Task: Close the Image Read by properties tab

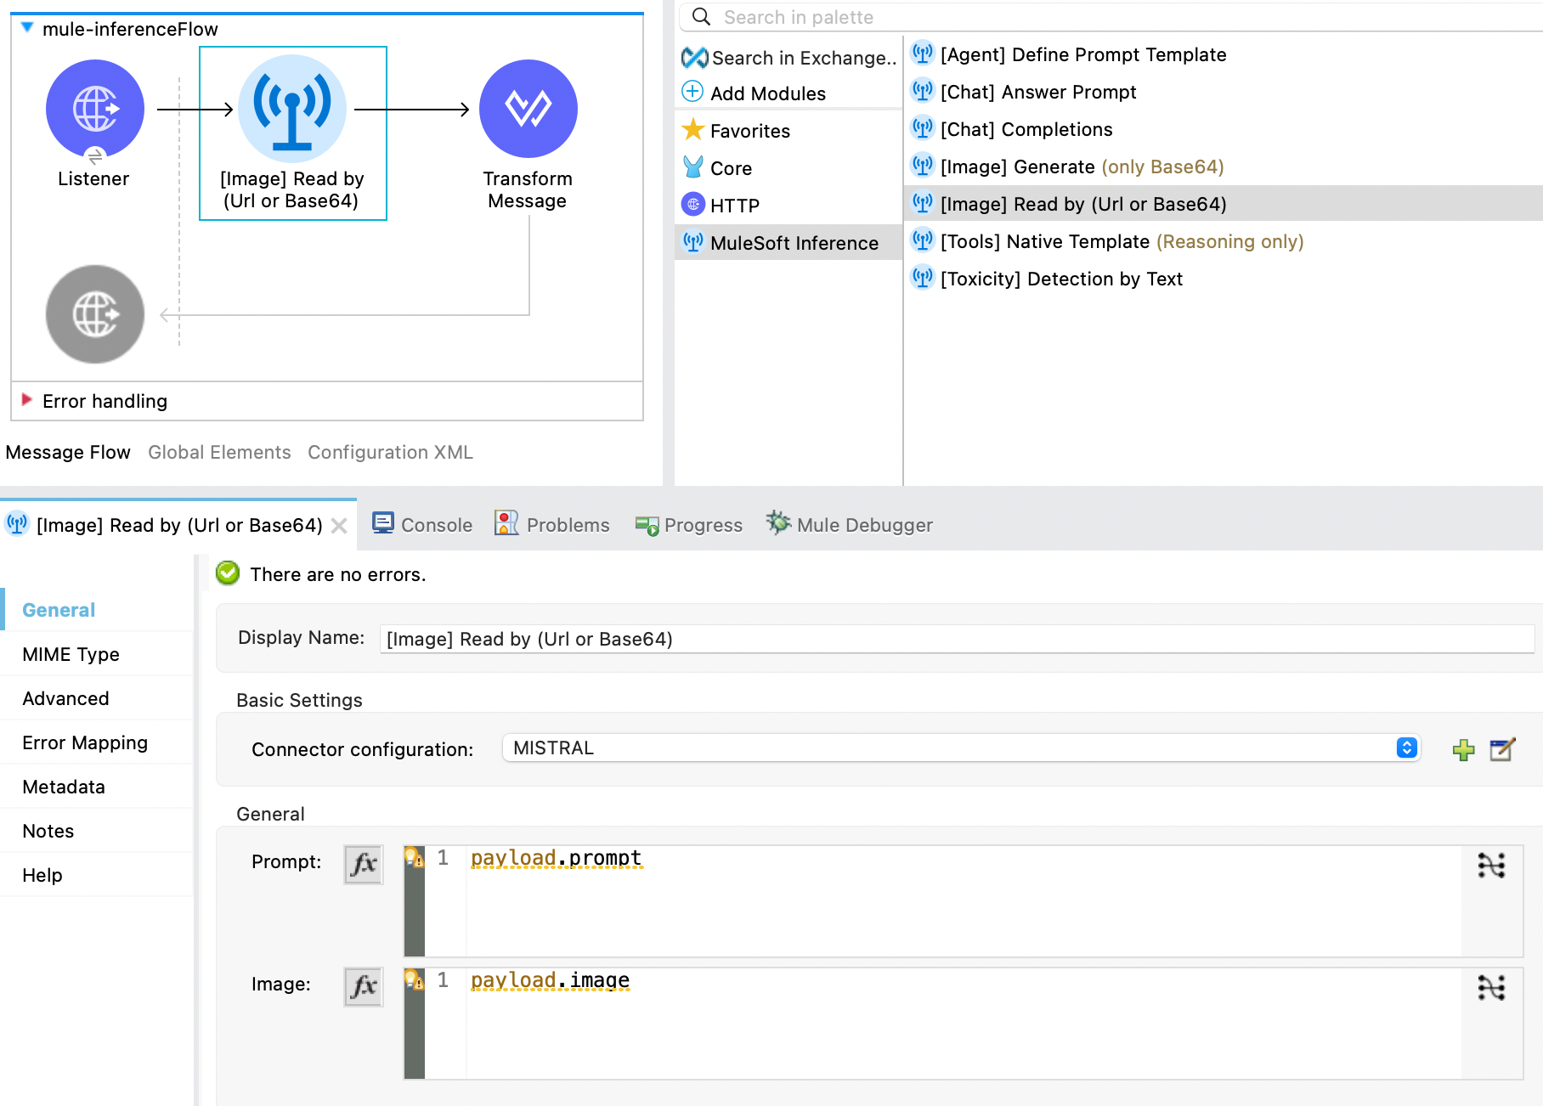Action: click(x=339, y=526)
